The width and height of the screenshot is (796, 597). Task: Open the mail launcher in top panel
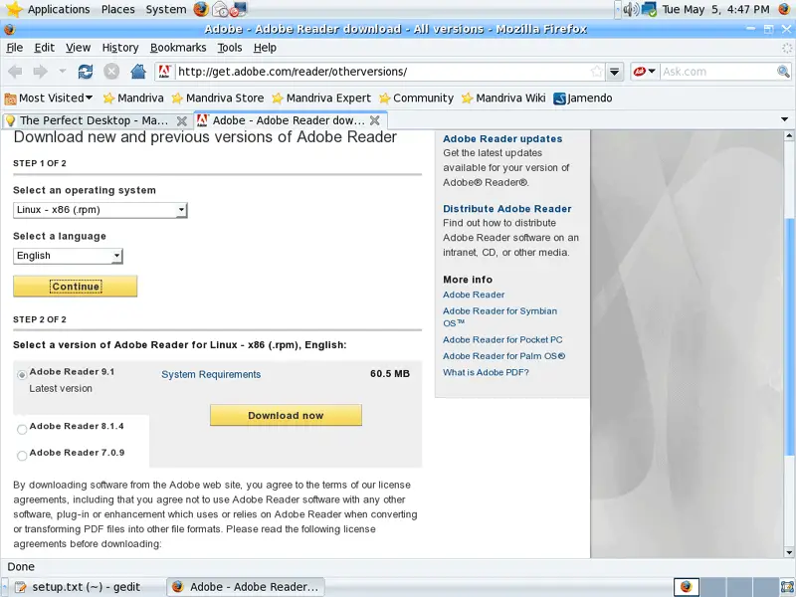[x=220, y=9]
